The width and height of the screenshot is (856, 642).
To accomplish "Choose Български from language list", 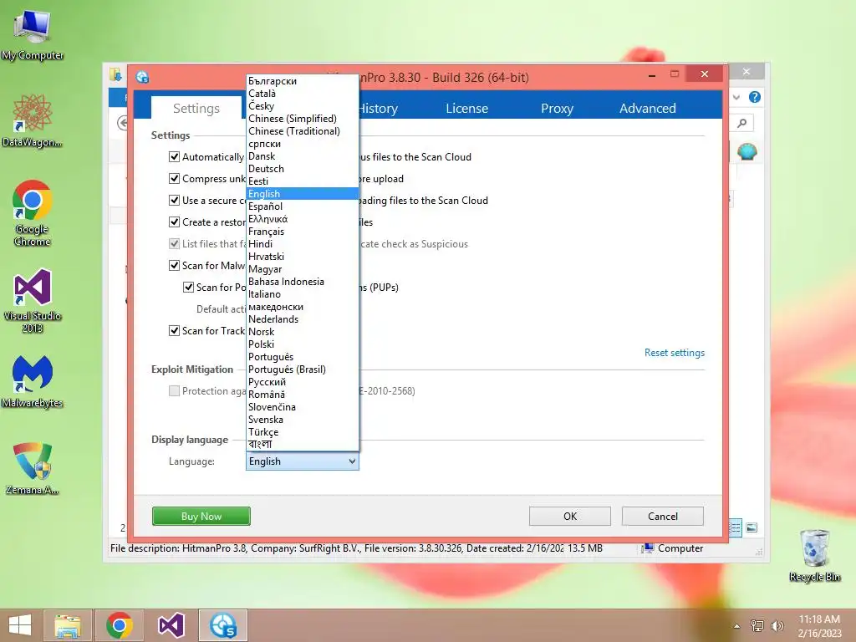I will pos(303,81).
